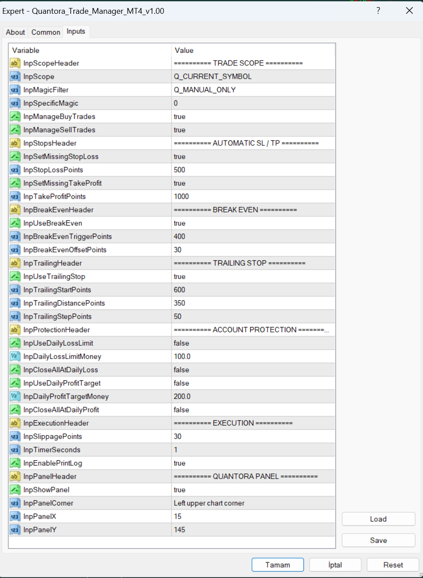
Task: Click the string icon beside InpExecutionHeader
Action: tap(15, 423)
